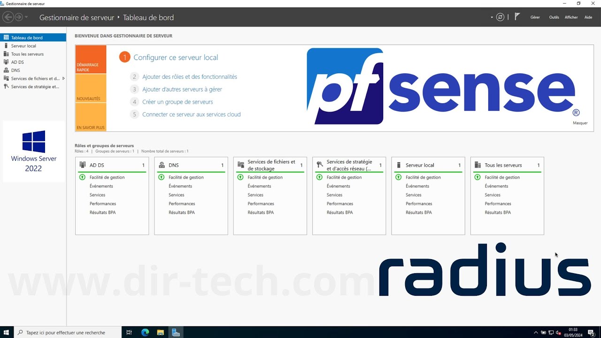Open the navigation history dropdown arrow
The image size is (601, 338).
click(26, 17)
